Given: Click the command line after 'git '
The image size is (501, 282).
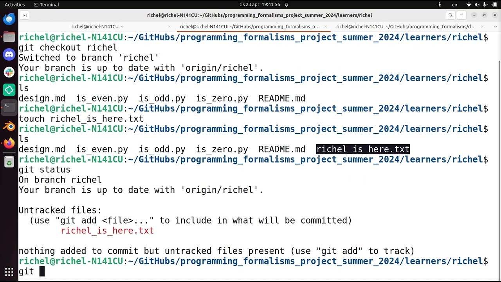Looking at the screenshot, I should click(42, 271).
